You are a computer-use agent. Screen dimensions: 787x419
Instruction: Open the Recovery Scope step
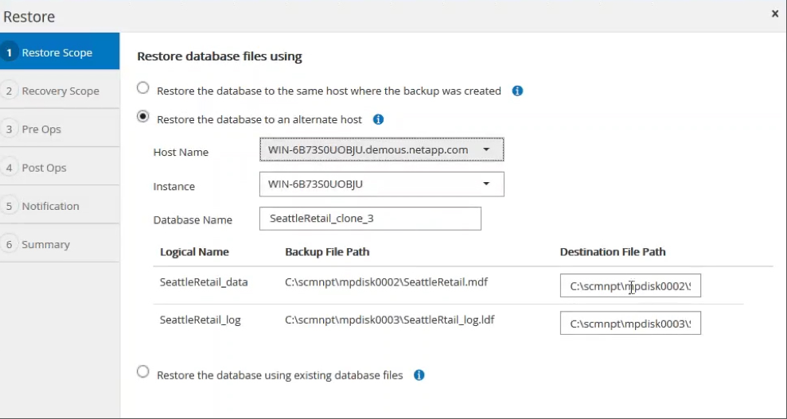click(x=60, y=91)
